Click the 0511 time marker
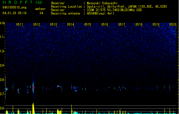The height and width of the screenshot is (114, 179). [x=20, y=25]
